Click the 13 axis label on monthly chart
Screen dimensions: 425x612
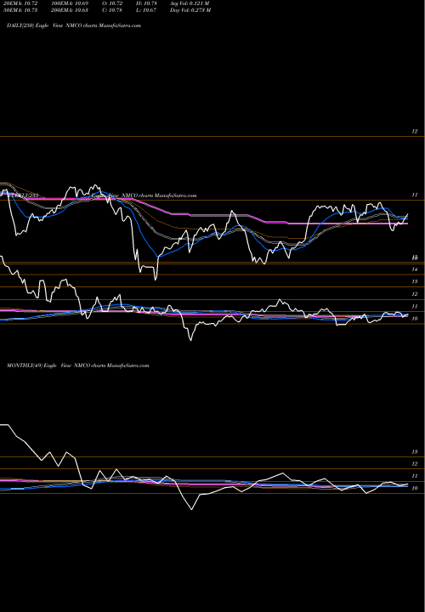(x=416, y=452)
